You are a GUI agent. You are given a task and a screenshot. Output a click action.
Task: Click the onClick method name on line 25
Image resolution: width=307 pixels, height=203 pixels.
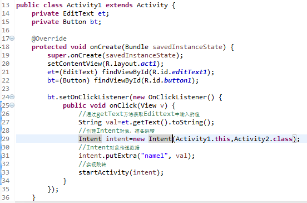pos(123,105)
